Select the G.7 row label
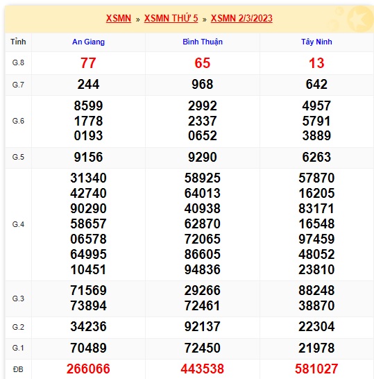Viewport: 374px width, 379px height. (x=18, y=85)
